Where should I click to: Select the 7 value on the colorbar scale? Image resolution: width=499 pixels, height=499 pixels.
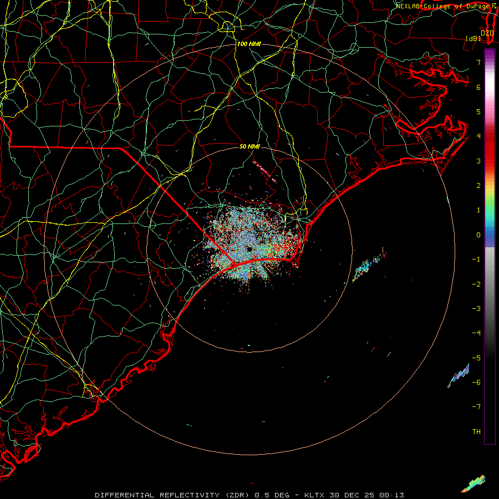(x=478, y=62)
